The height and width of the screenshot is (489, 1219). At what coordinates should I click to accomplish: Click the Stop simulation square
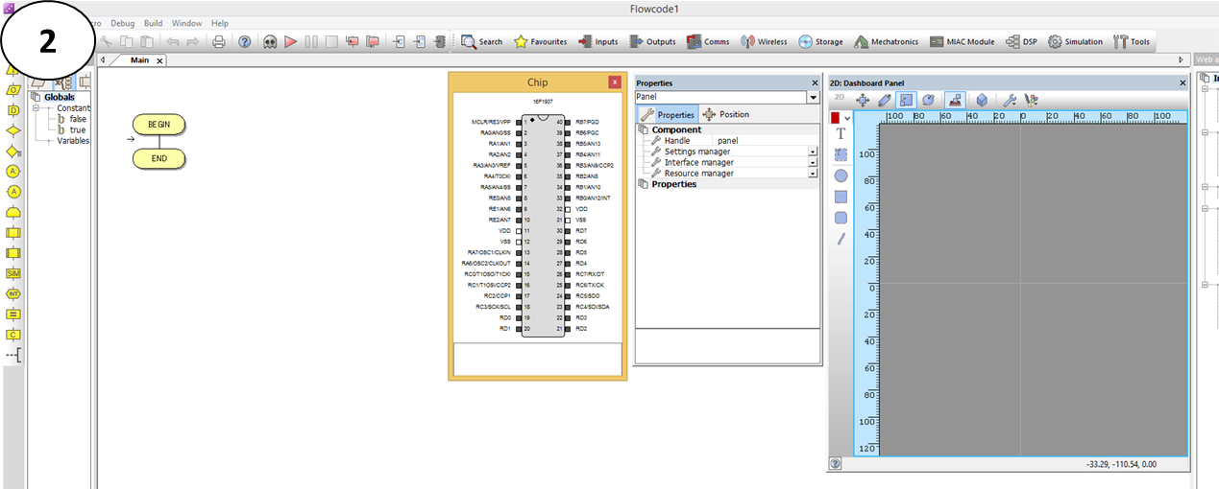[331, 42]
